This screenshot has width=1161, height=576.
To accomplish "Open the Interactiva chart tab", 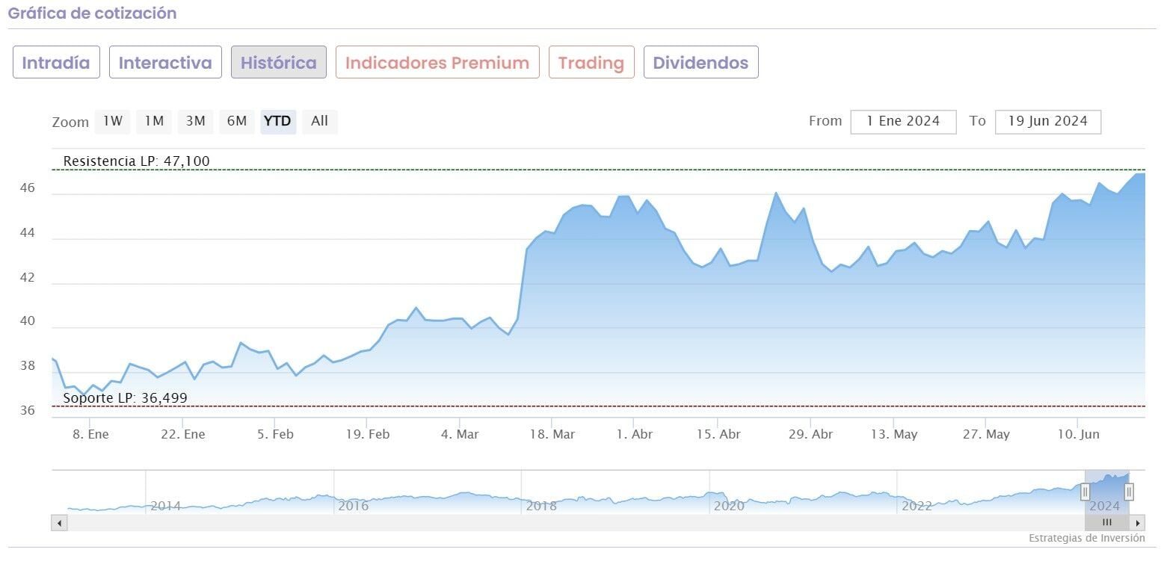I will (x=165, y=63).
